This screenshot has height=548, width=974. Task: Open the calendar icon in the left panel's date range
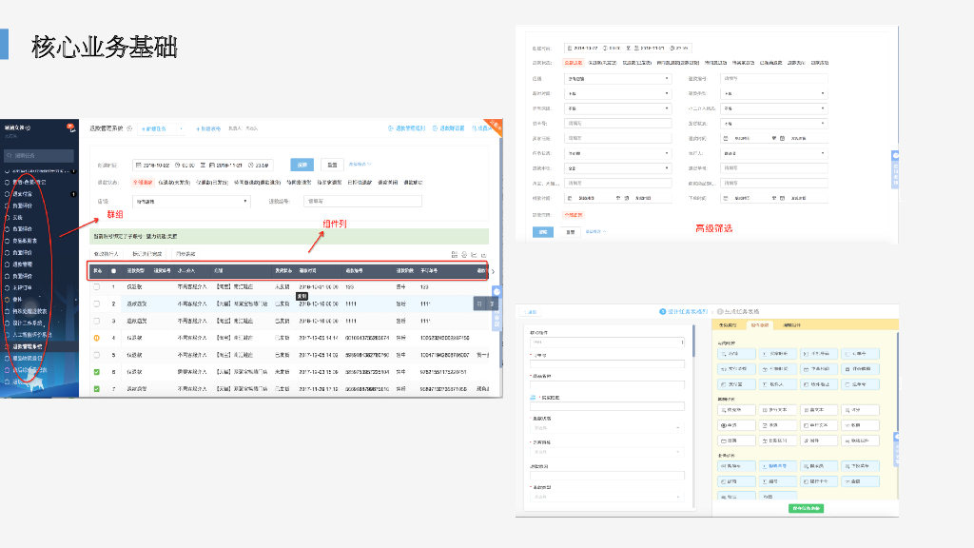138,164
